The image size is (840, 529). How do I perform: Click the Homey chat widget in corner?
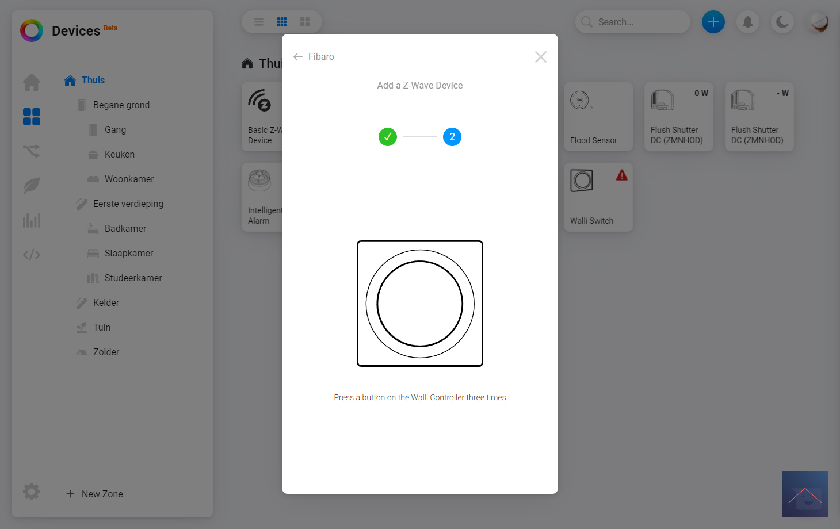click(805, 494)
